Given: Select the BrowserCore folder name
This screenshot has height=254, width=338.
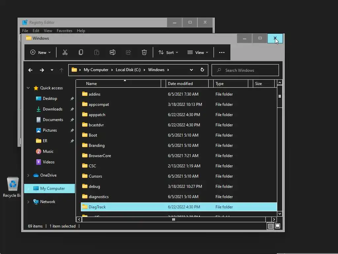Looking at the screenshot, I should tap(100, 155).
